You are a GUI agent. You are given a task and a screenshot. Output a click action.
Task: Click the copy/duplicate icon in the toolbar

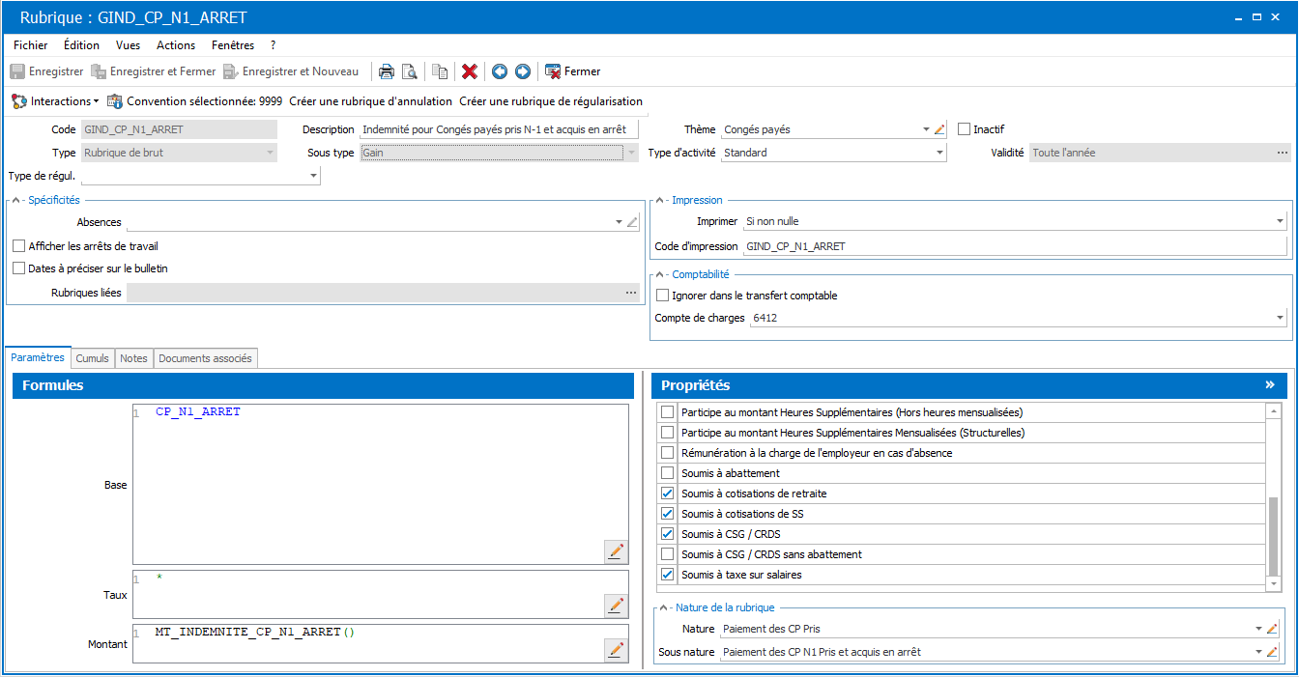point(440,71)
